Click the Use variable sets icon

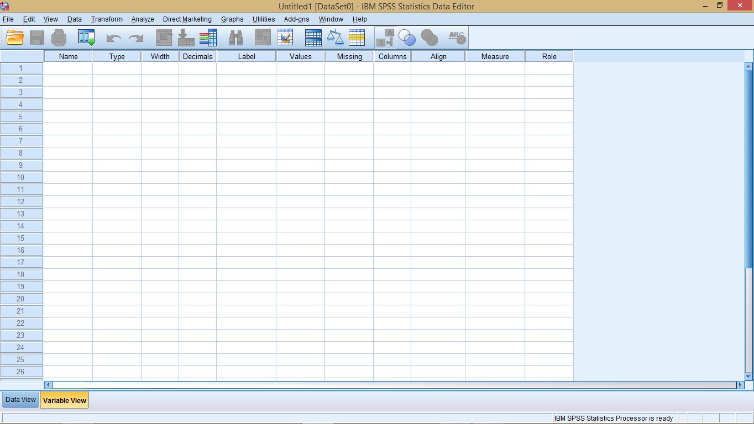(407, 38)
